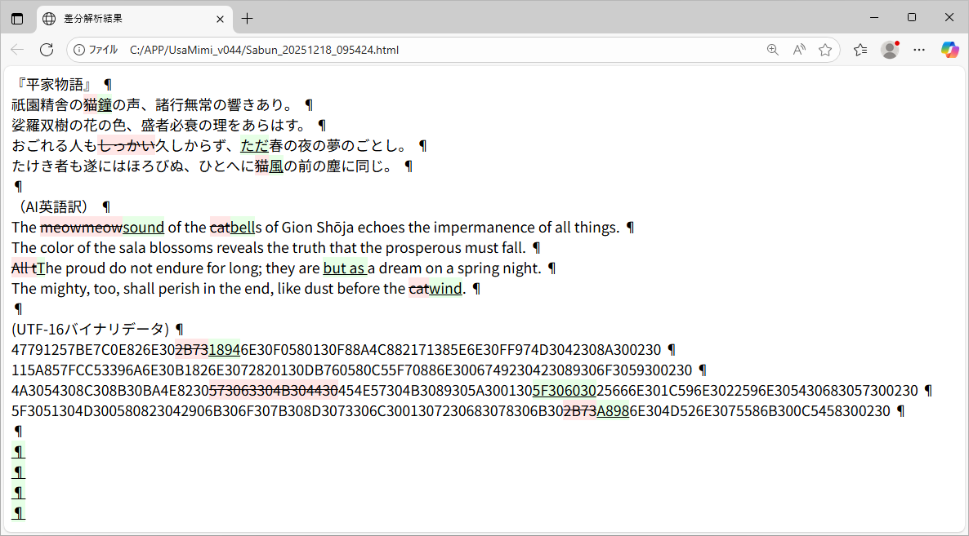Image resolution: width=969 pixels, height=536 pixels.
Task: Click the address bar showing the HTML file path
Action: pos(327,50)
